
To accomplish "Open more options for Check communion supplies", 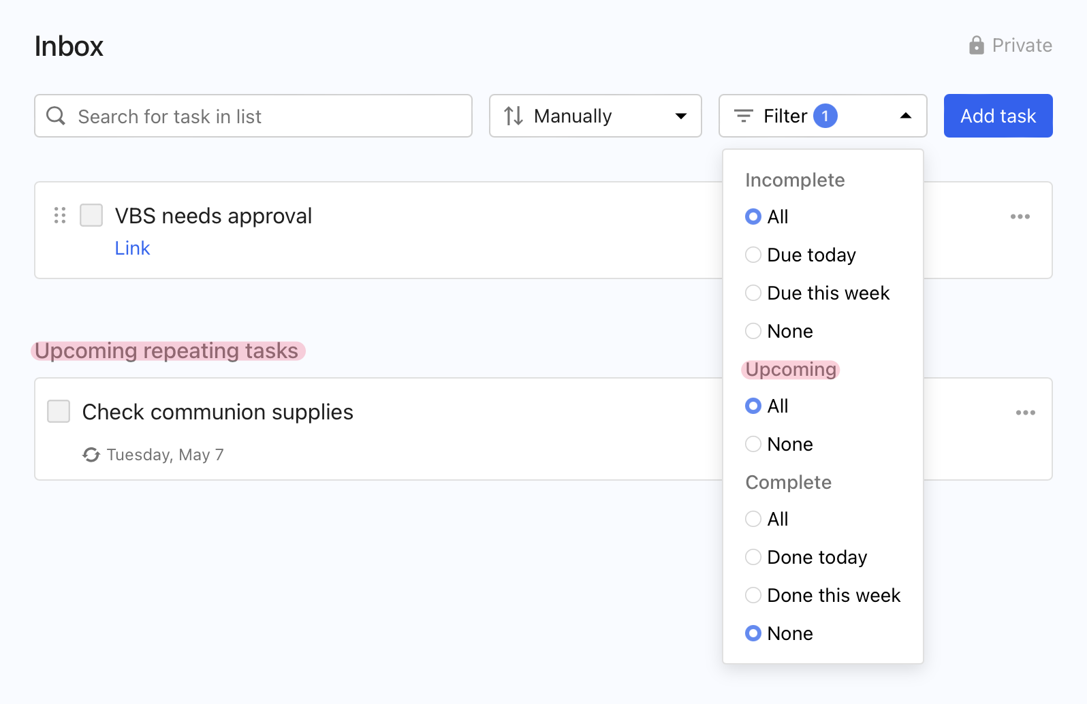I will pos(1025,413).
